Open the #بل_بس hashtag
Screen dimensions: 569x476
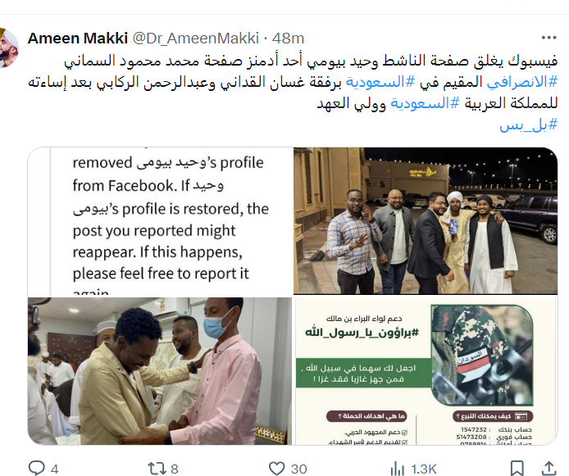coord(528,125)
